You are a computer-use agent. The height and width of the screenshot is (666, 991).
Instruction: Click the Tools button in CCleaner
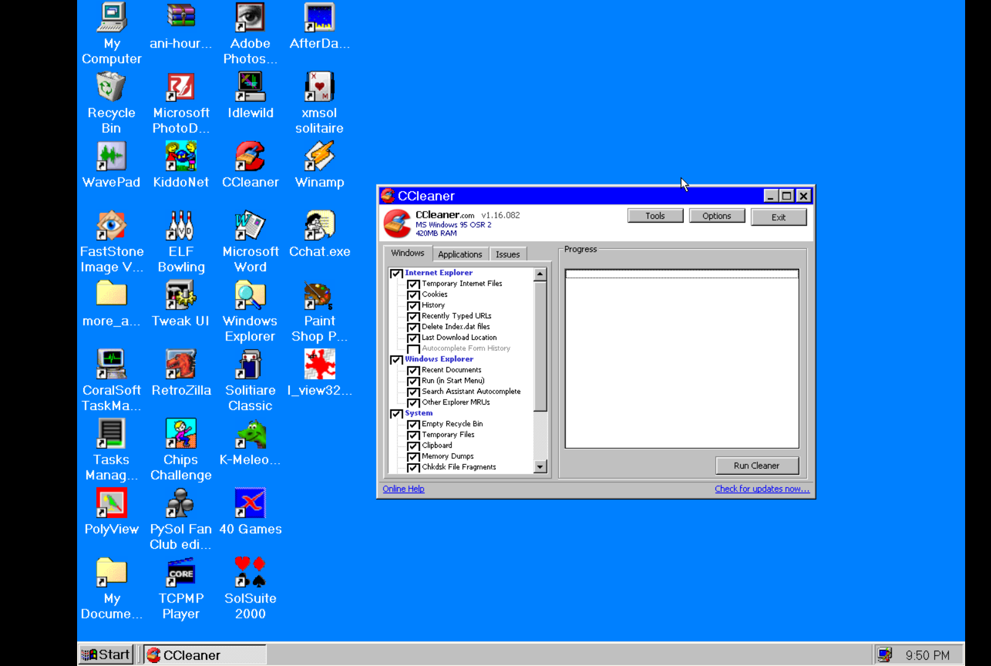655,216
